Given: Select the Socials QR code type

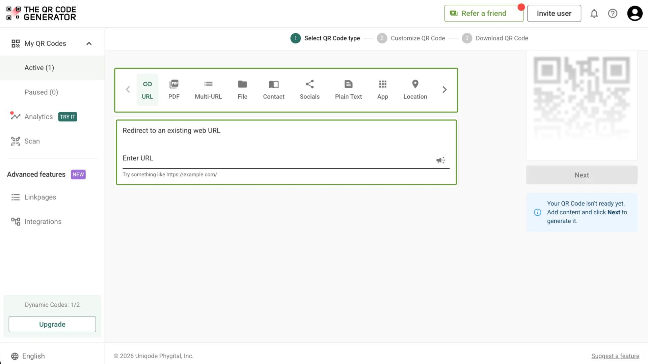Looking at the screenshot, I should 309,90.
